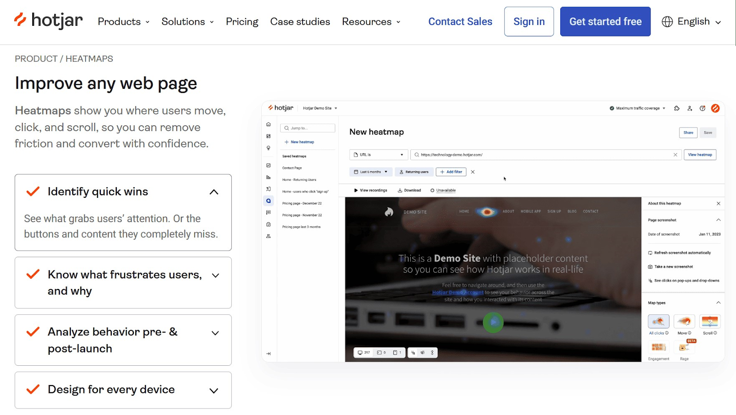
Task: Toggle Refresh screenshot automatically
Action: tap(682, 253)
